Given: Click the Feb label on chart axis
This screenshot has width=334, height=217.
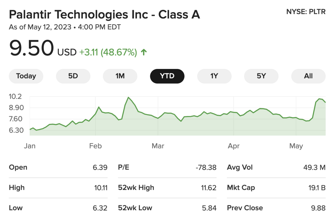Looking at the screenshot, I should [x=95, y=146].
